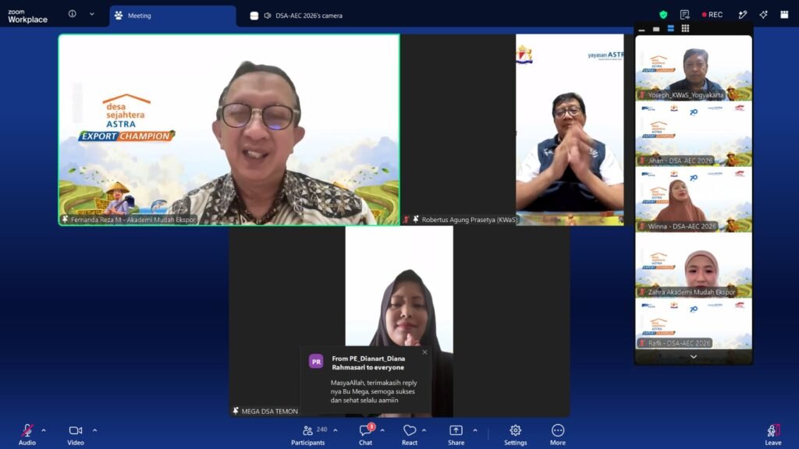Expand the dropdown beside the meeting info icon

pos(92,14)
